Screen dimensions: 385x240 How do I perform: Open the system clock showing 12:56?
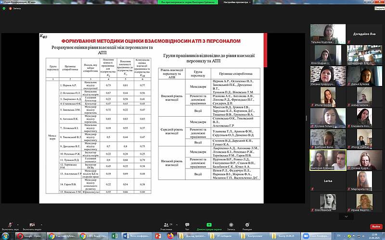tap(375, 236)
